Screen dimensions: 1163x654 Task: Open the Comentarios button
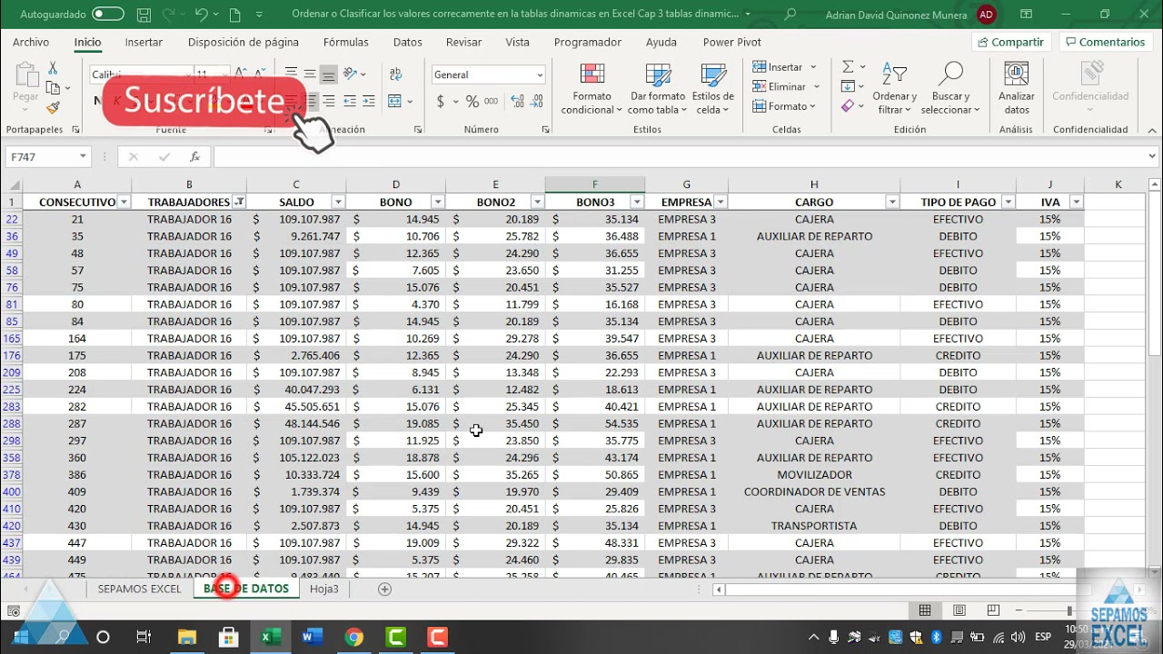click(1105, 42)
